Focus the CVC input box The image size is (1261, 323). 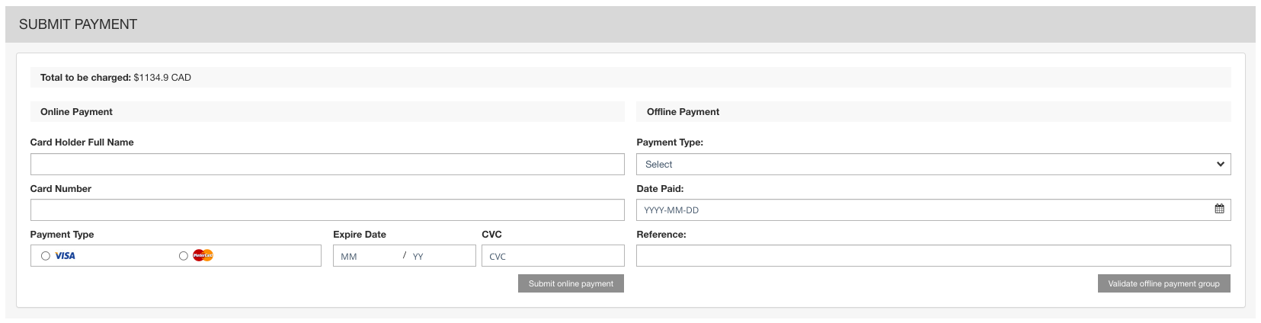(x=552, y=256)
